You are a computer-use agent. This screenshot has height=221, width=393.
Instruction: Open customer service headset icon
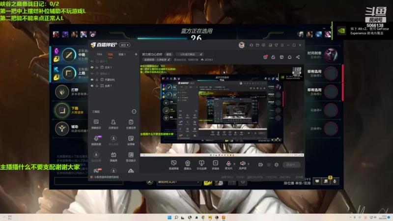[251, 45]
